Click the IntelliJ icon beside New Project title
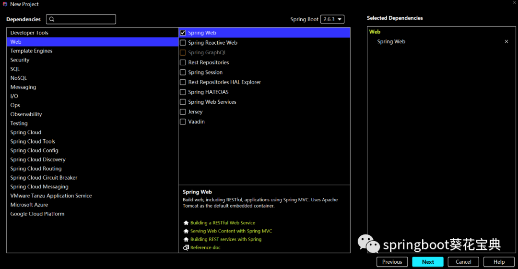Image resolution: width=518 pixels, height=269 pixels. (5, 4)
